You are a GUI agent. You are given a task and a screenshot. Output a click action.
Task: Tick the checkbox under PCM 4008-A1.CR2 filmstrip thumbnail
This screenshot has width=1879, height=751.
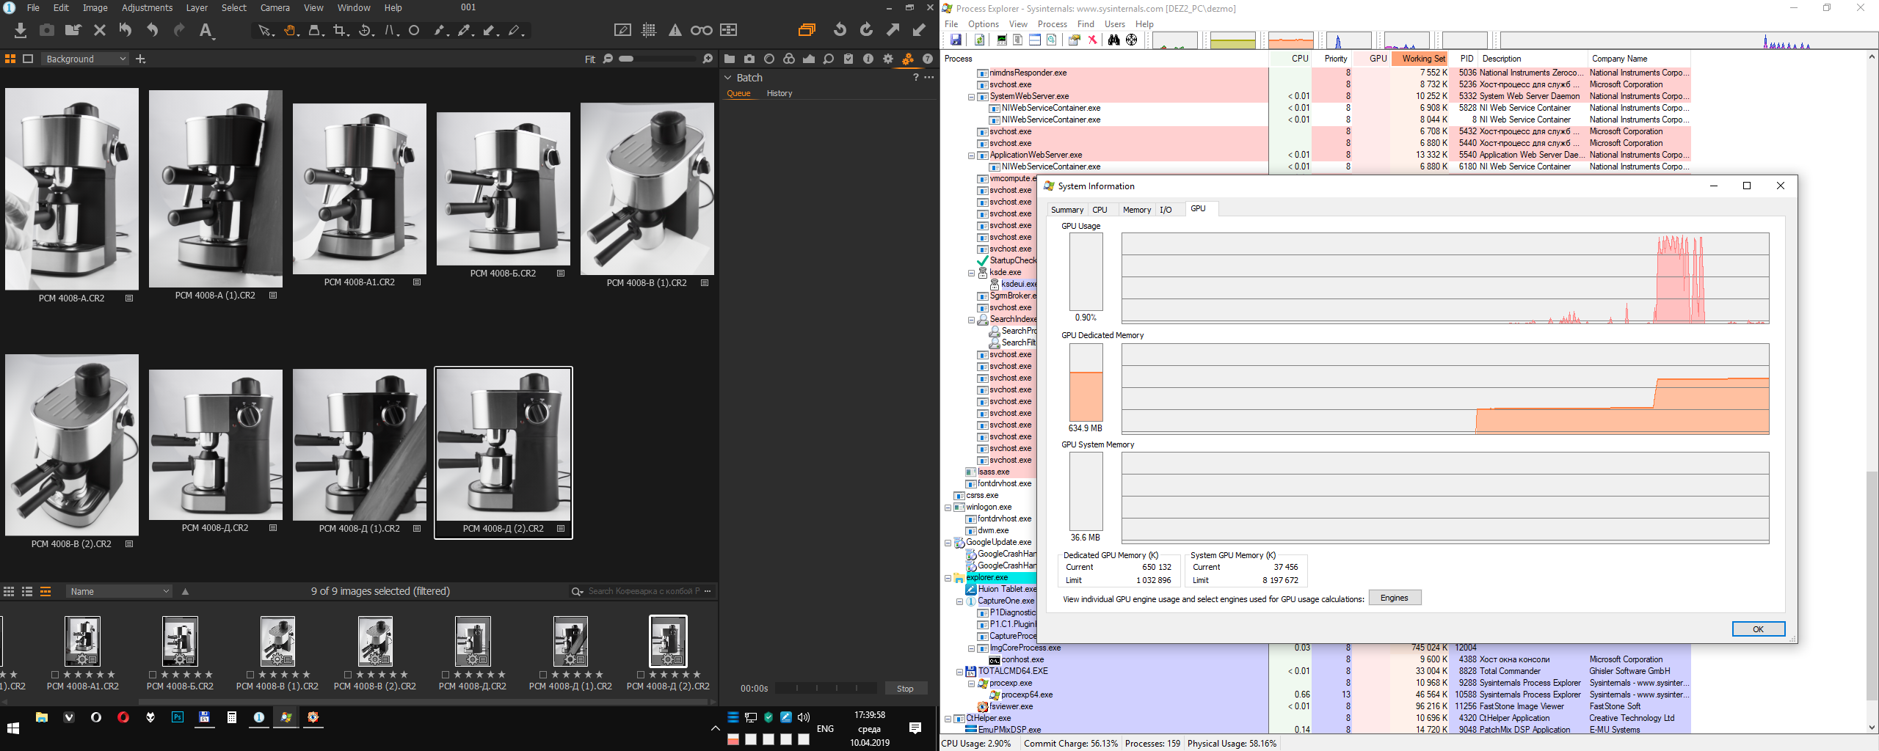(55, 675)
